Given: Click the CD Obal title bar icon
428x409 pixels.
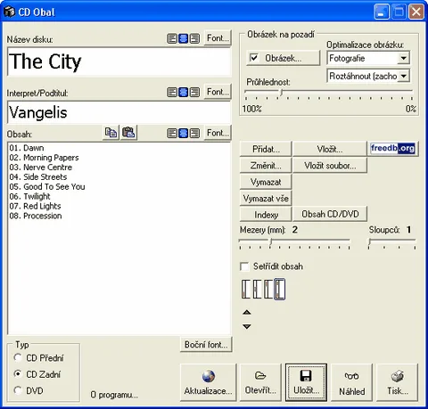Looking at the screenshot, I should (x=9, y=12).
